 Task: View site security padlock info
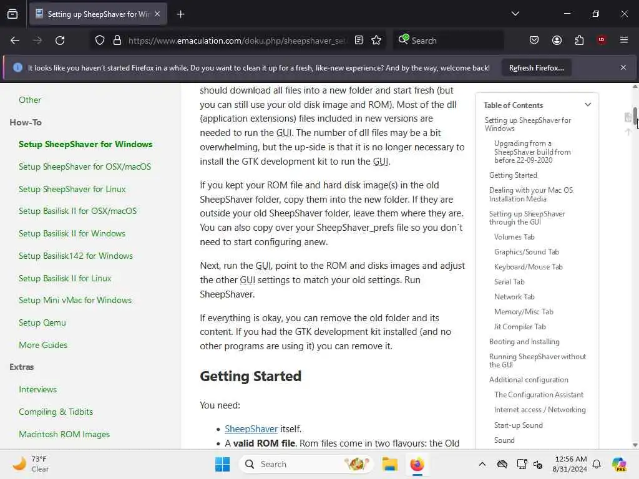117,41
